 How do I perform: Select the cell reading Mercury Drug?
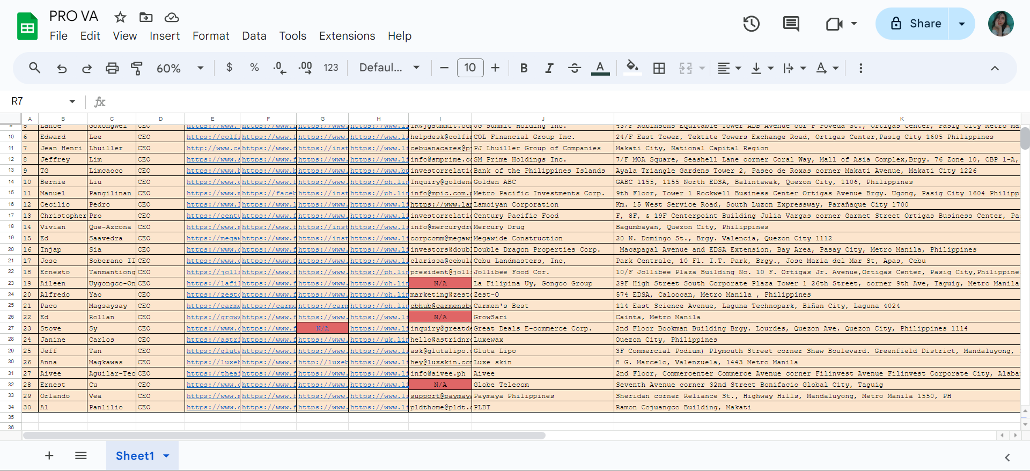click(x=543, y=227)
